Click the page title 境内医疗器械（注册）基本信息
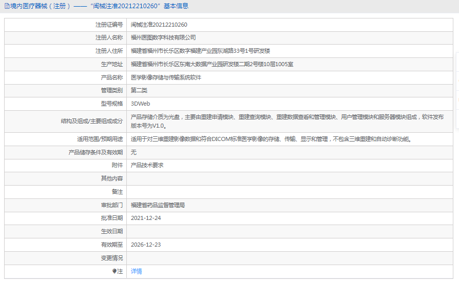The width and height of the screenshot is (459, 282). (99, 6)
